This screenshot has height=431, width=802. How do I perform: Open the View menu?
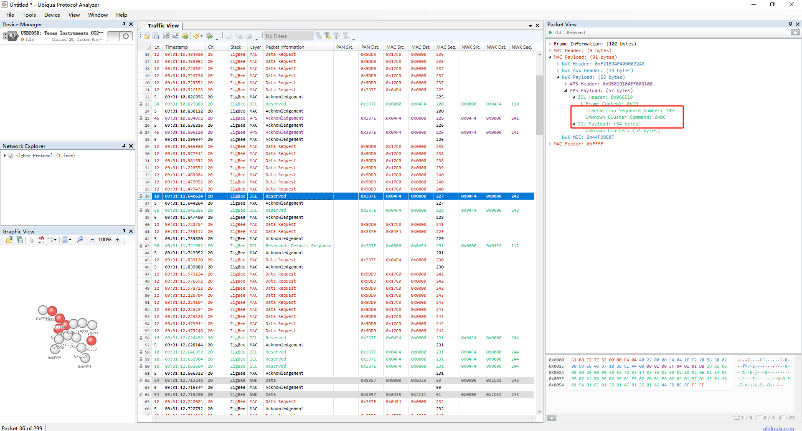[x=74, y=15]
